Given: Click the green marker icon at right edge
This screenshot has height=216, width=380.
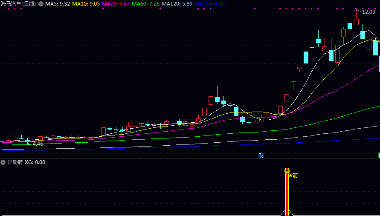Looking at the screenshot, I should [379, 156].
